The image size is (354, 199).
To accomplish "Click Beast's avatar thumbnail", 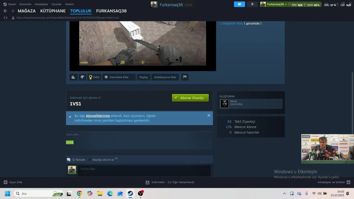I will click(225, 104).
